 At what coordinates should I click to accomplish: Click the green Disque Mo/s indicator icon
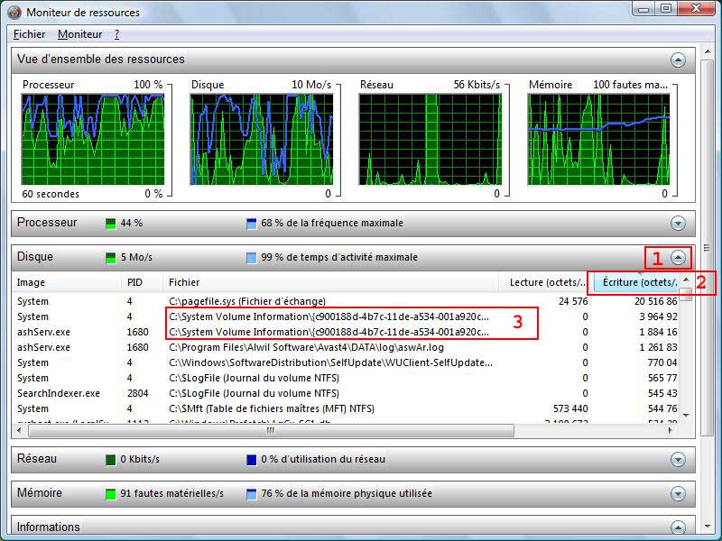pos(111,258)
